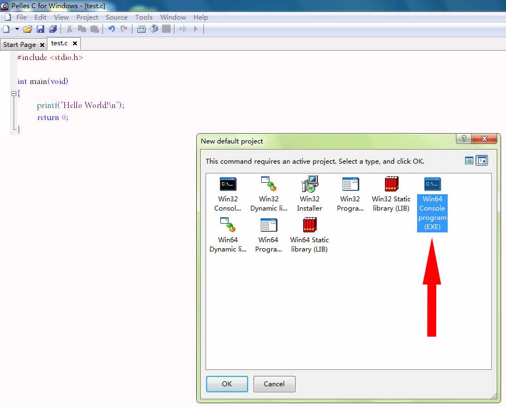506x407 pixels.
Task: Click the dialog Help question mark button
Action: coord(463,139)
